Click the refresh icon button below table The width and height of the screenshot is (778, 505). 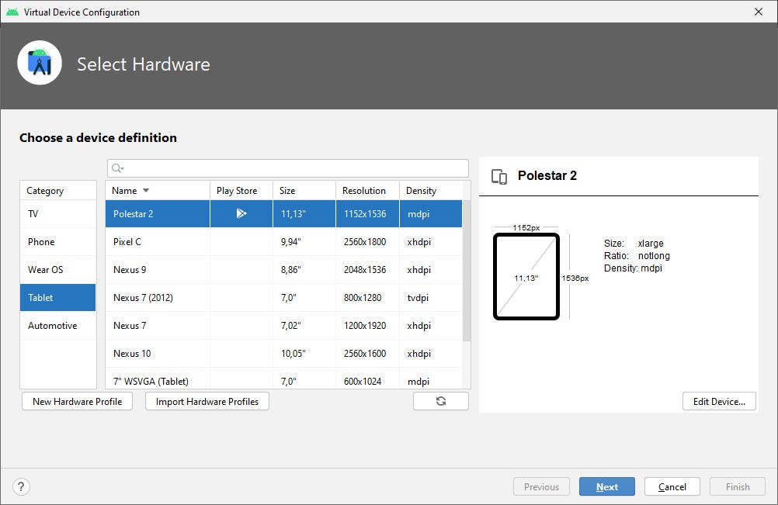coord(440,401)
